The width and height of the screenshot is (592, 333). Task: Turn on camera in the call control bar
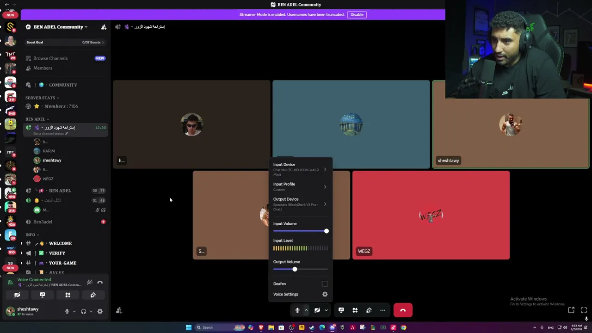[317, 310]
